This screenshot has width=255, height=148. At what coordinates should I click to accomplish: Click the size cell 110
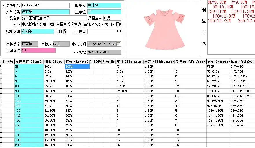tap(29, 101)
